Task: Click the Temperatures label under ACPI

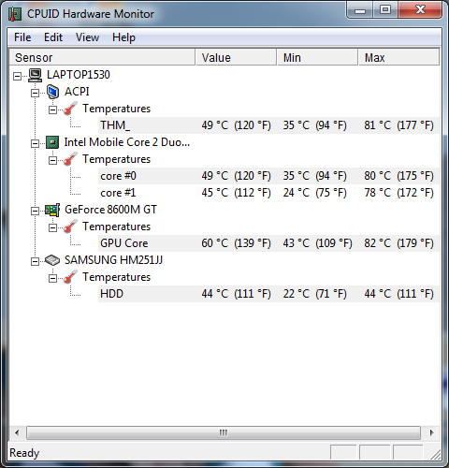Action: point(116,109)
